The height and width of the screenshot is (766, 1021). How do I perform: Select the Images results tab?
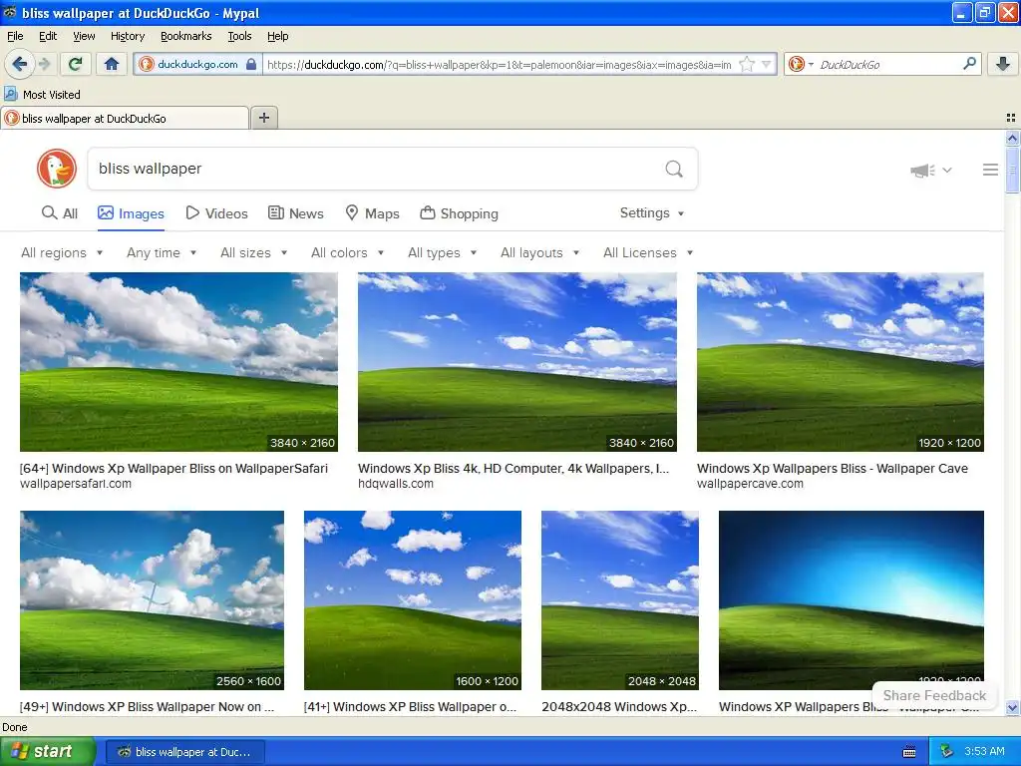pos(131,213)
